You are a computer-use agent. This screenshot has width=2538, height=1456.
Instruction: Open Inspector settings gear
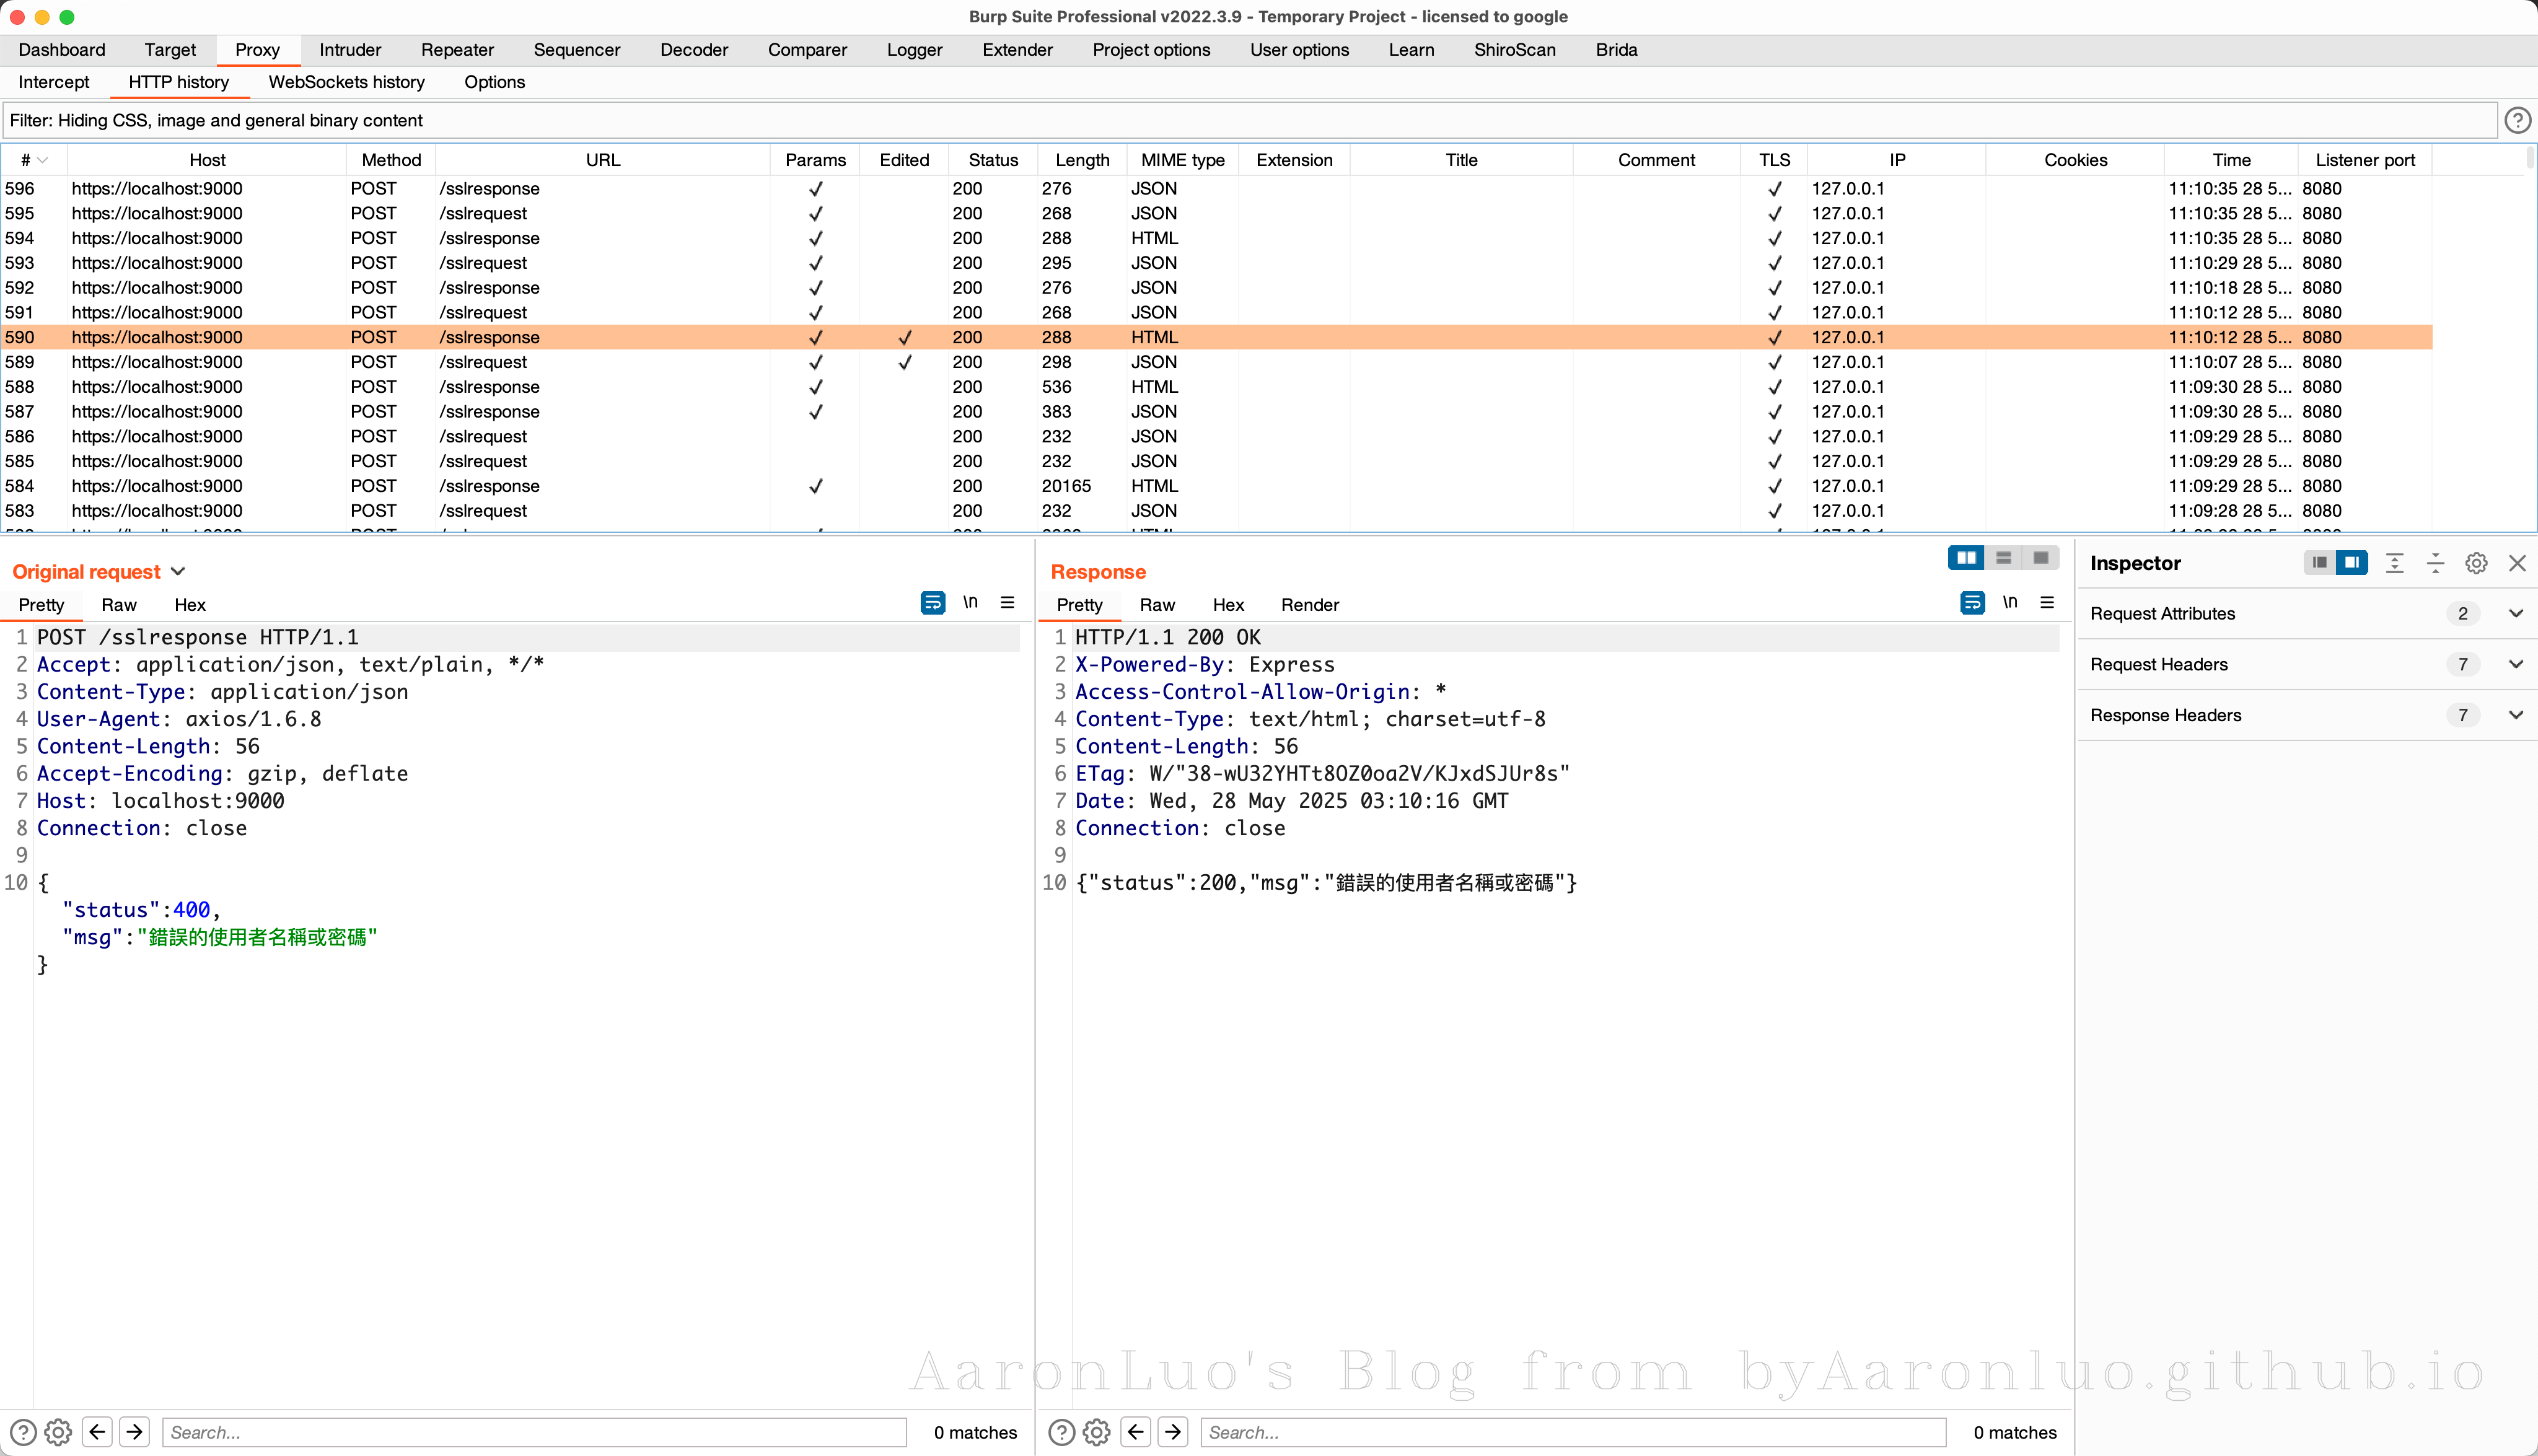(x=2476, y=563)
